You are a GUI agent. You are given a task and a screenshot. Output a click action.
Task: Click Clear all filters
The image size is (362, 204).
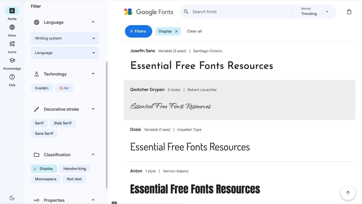tap(194, 31)
